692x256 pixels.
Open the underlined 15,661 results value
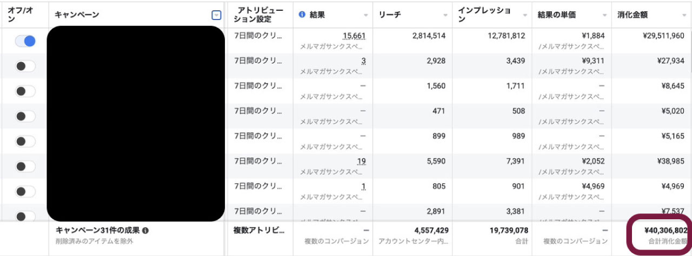pos(354,36)
